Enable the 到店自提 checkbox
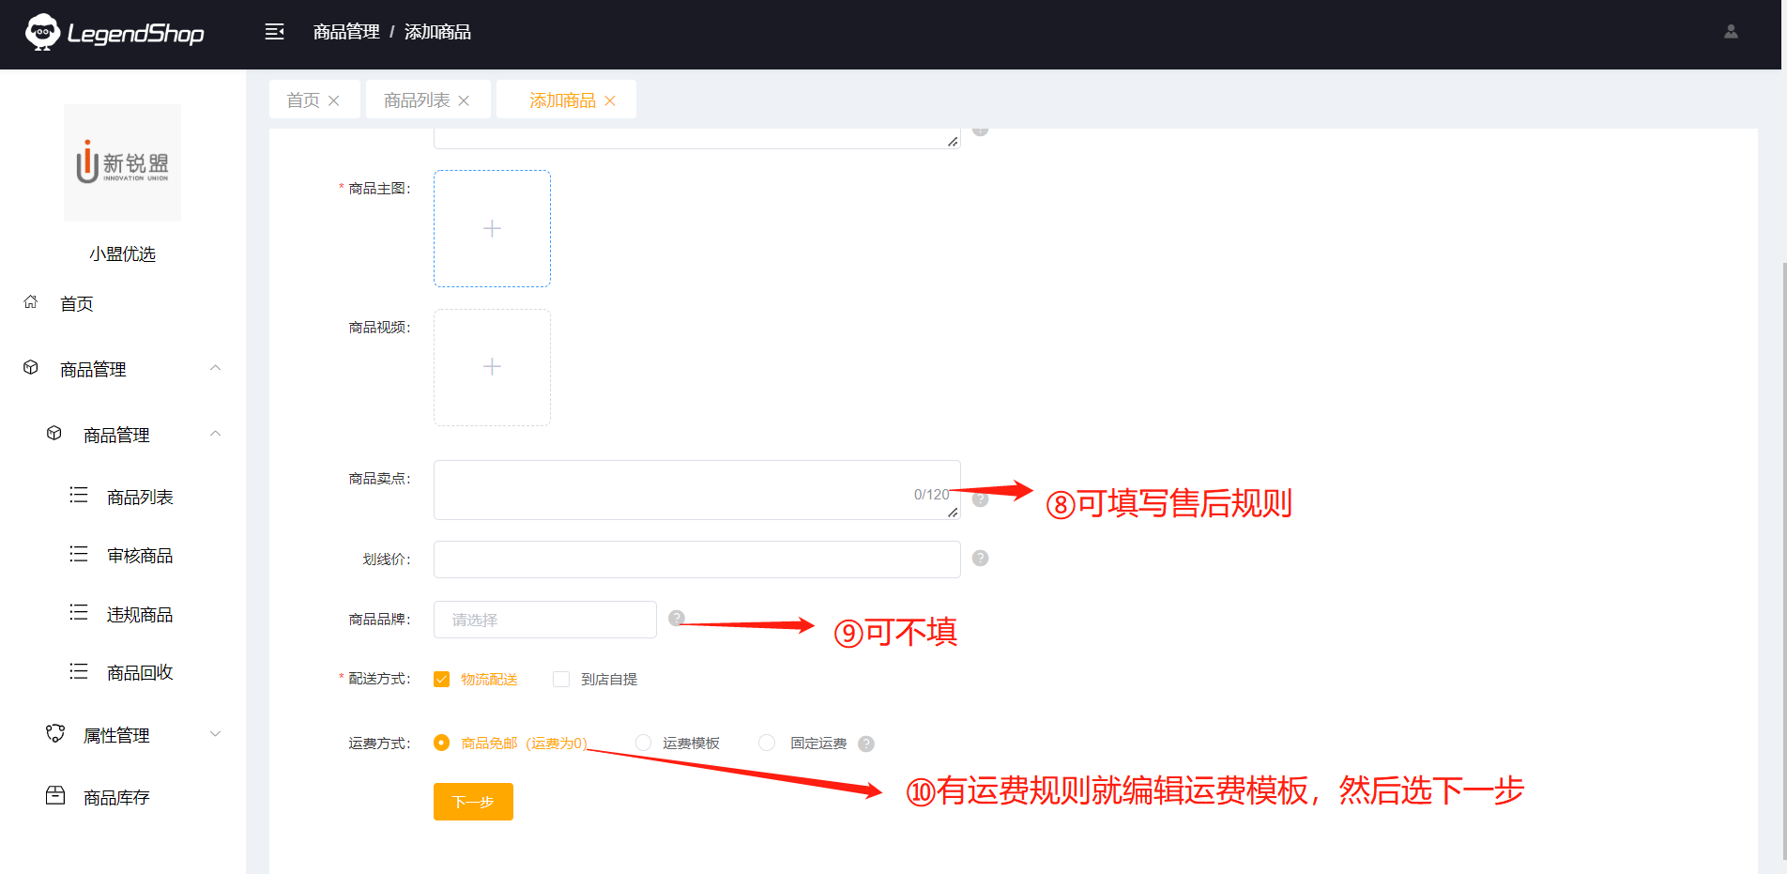Image resolution: width=1787 pixels, height=874 pixels. tap(561, 680)
